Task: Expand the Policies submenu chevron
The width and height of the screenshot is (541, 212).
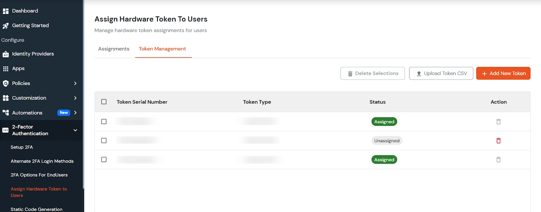Action: point(75,83)
